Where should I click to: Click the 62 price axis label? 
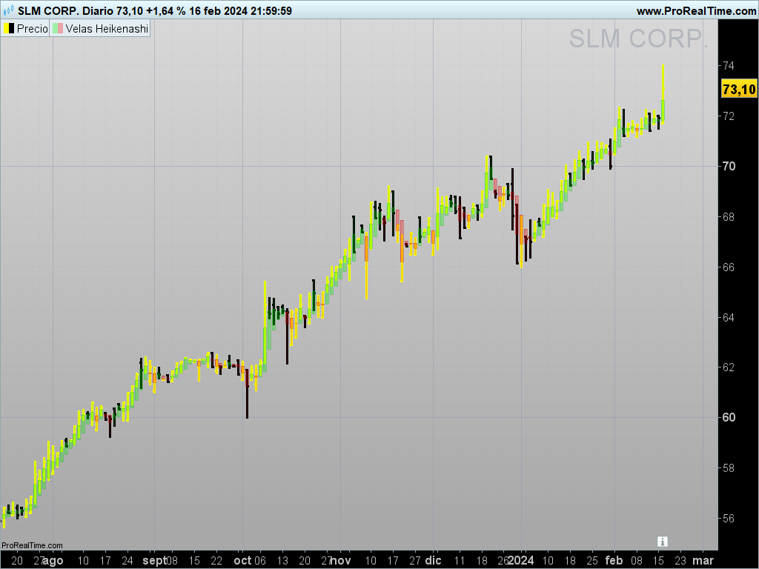[729, 367]
